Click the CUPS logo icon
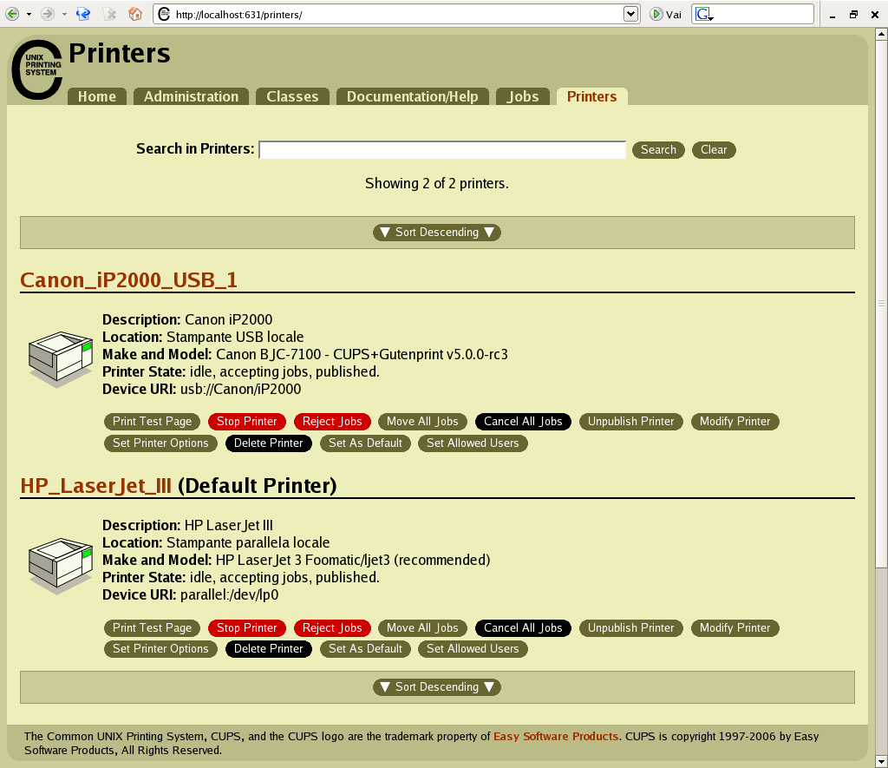The width and height of the screenshot is (888, 768). click(x=36, y=69)
